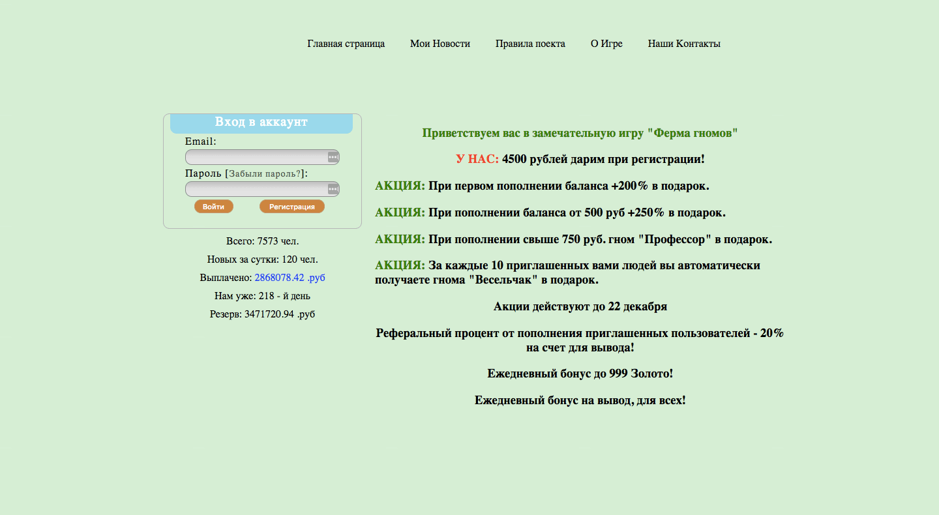Click into the Email input field

tap(256, 157)
